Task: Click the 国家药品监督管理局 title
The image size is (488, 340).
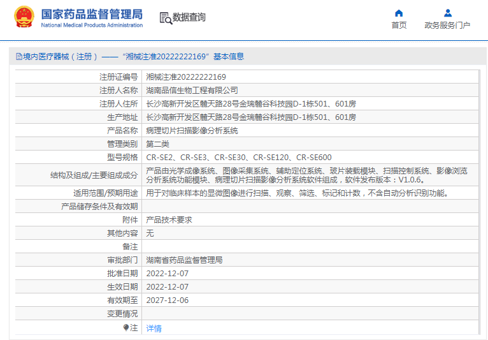Action: (92, 14)
